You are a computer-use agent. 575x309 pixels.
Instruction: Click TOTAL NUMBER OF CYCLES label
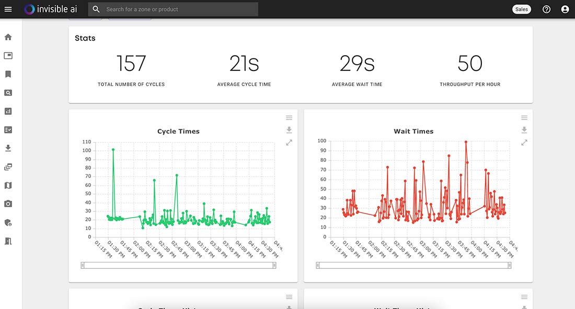[x=131, y=84]
